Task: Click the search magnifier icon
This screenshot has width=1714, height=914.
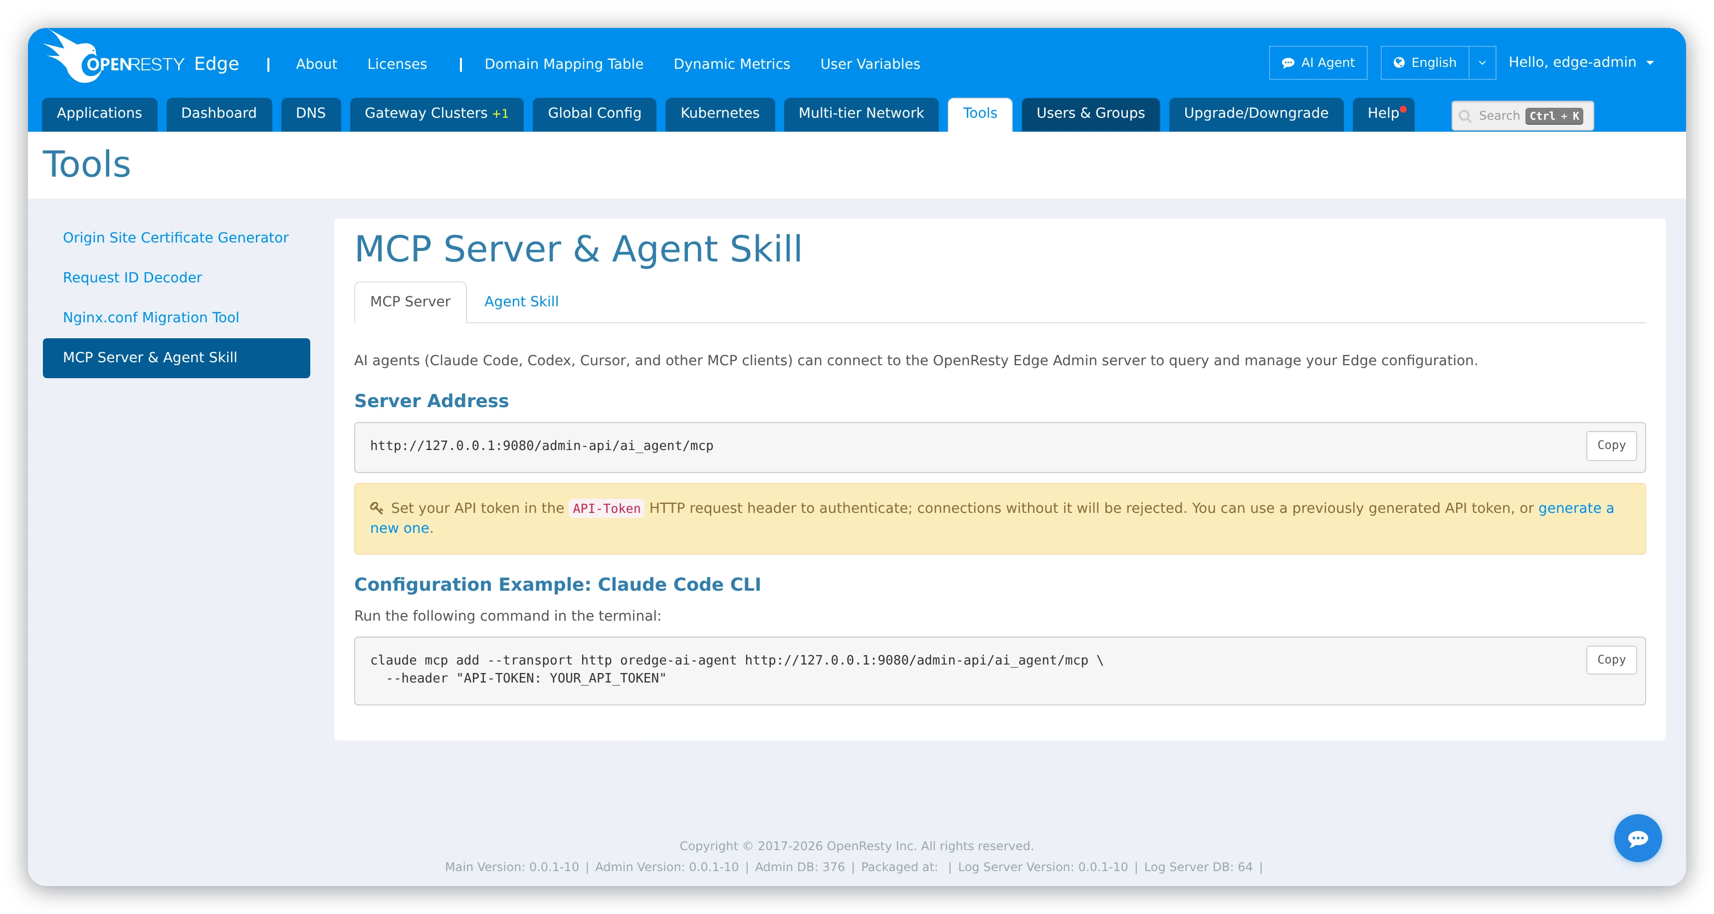Action: coord(1465,116)
